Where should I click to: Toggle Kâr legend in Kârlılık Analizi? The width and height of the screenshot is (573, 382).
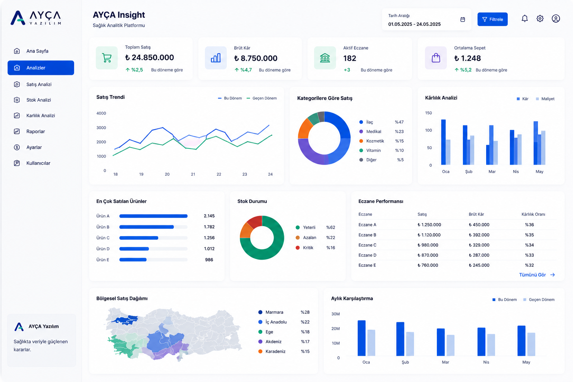[x=522, y=99]
